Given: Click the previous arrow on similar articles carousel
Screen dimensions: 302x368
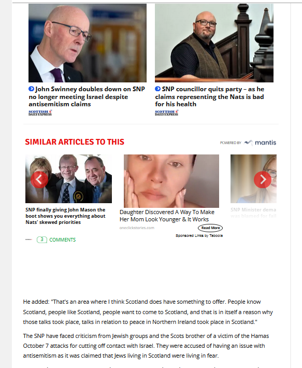Looking at the screenshot, I should click(39, 179).
